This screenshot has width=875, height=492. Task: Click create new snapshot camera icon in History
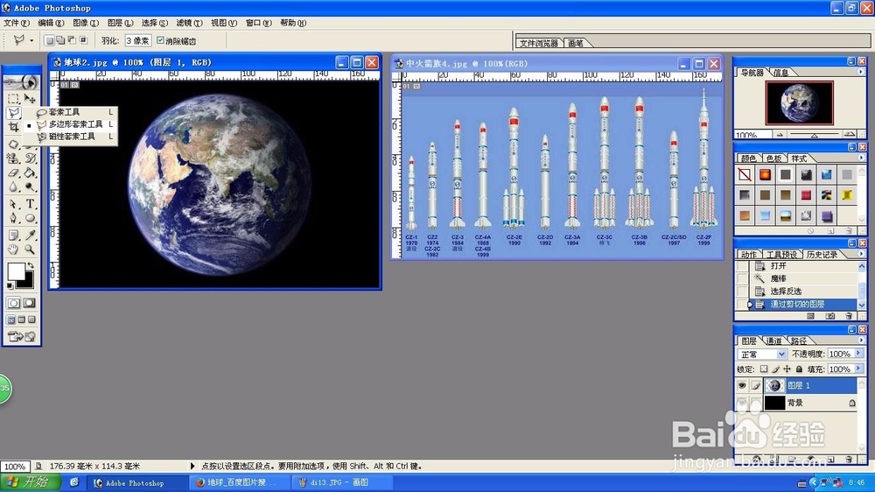click(830, 316)
